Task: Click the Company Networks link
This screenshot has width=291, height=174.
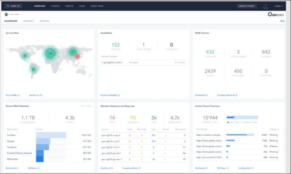Action: tap(227, 95)
